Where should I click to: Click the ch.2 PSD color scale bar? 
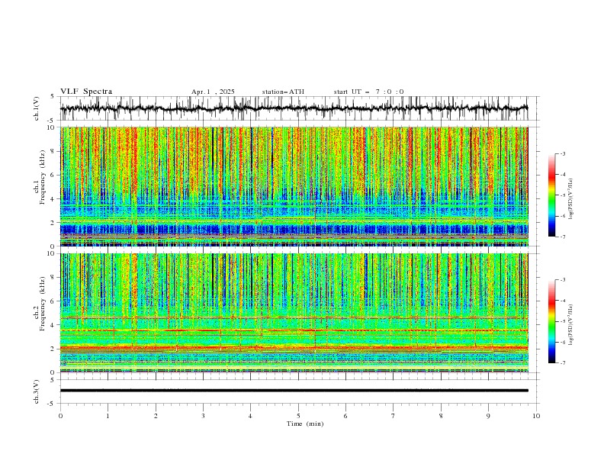point(551,321)
